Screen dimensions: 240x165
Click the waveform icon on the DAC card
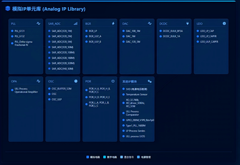point(150,23)
